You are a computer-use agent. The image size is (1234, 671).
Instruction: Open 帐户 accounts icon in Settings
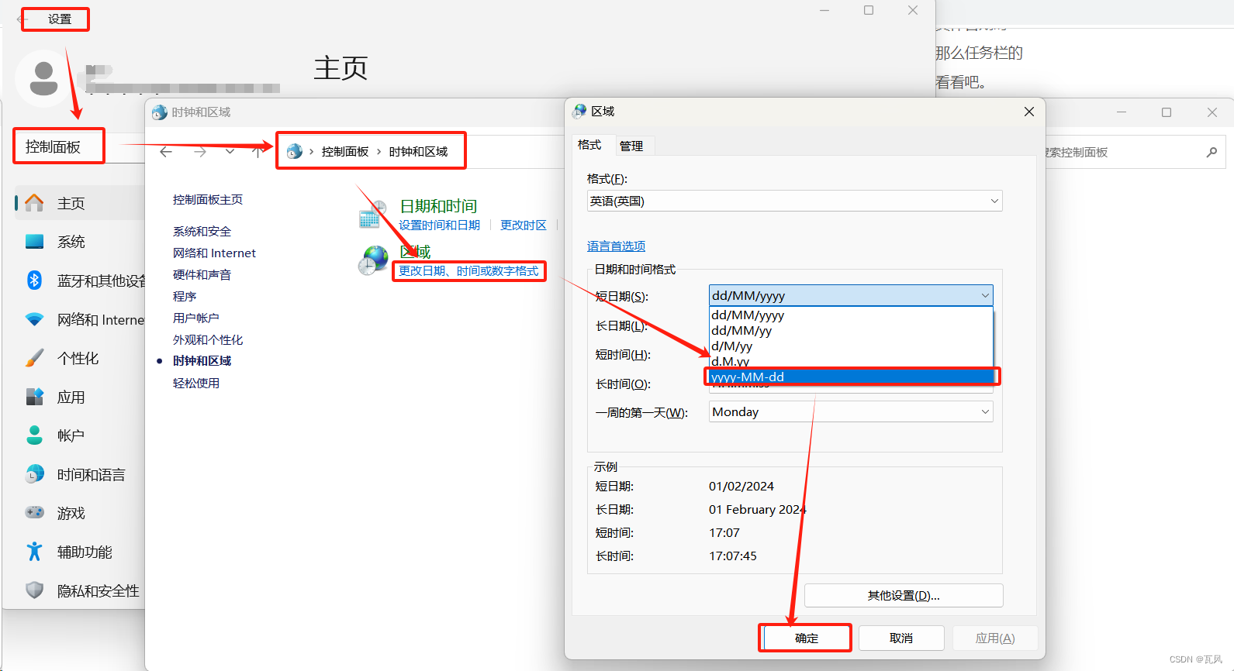(35, 435)
